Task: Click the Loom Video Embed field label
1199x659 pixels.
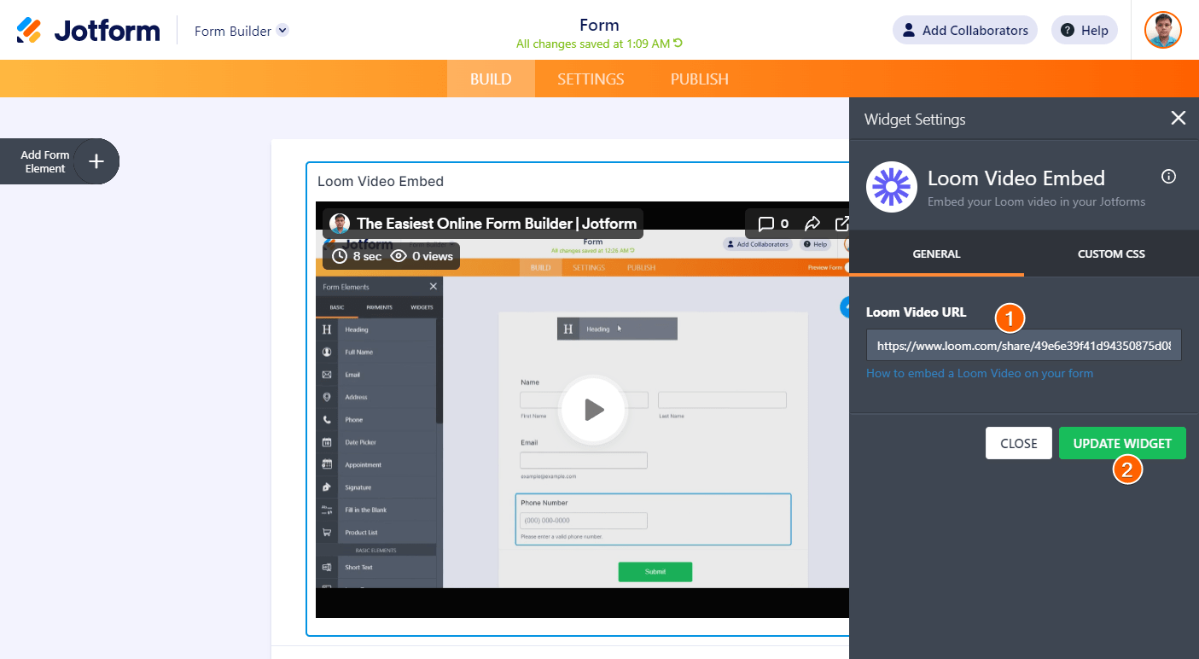Action: tap(381, 181)
